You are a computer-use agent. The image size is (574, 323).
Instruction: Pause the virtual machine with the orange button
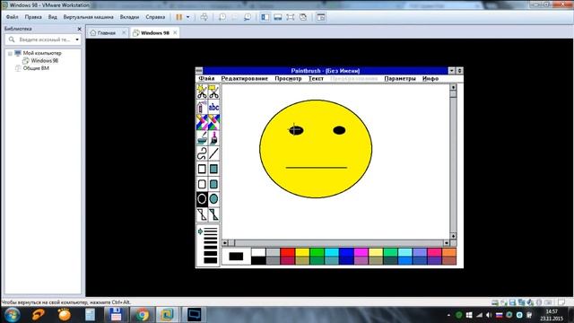(179, 17)
